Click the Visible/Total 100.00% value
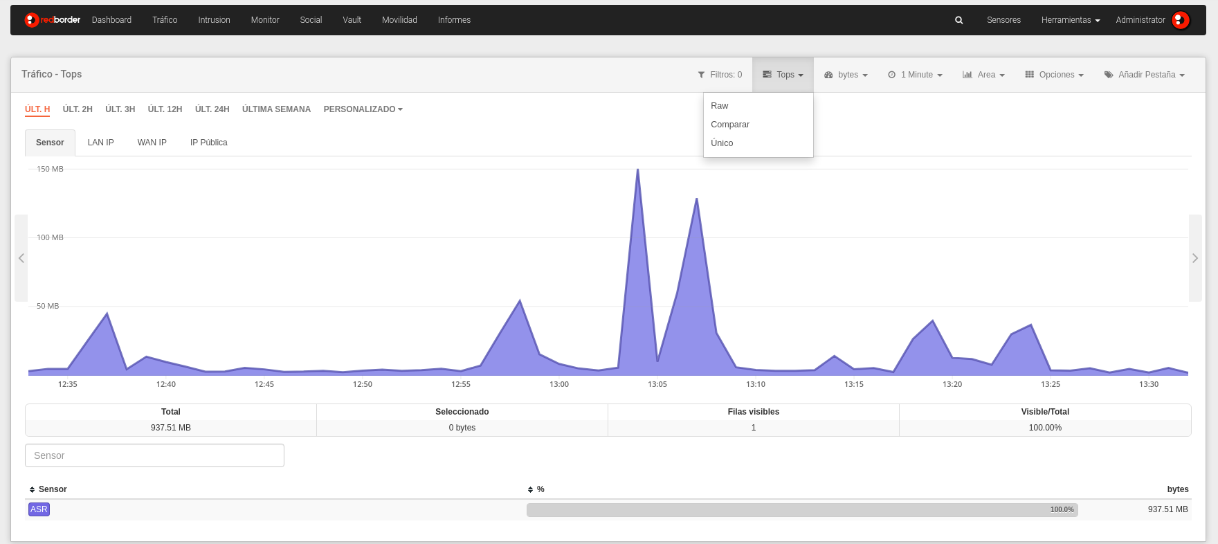The image size is (1218, 544). click(x=1045, y=428)
